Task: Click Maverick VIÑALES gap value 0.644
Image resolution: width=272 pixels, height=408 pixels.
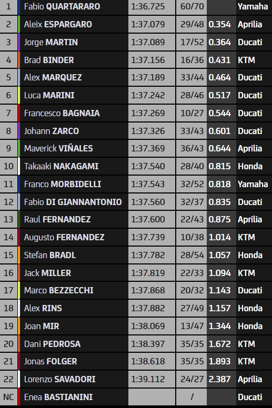Action: click(x=220, y=148)
